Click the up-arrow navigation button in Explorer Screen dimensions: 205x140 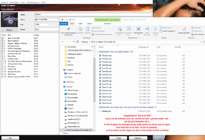click(73, 41)
